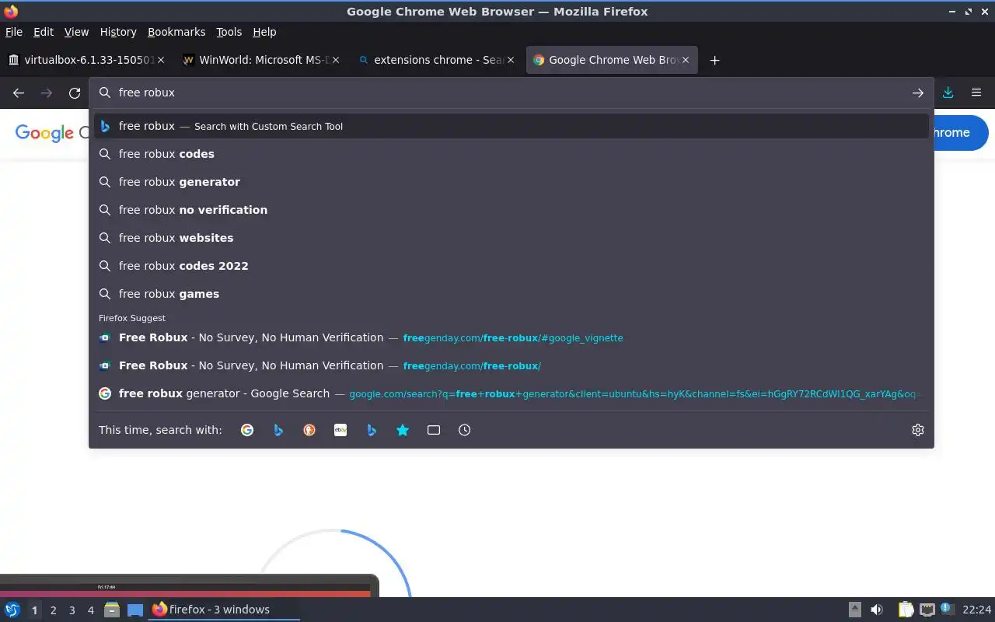995x622 pixels.
Task: Click the Google logo on the page
Action: tap(44, 133)
